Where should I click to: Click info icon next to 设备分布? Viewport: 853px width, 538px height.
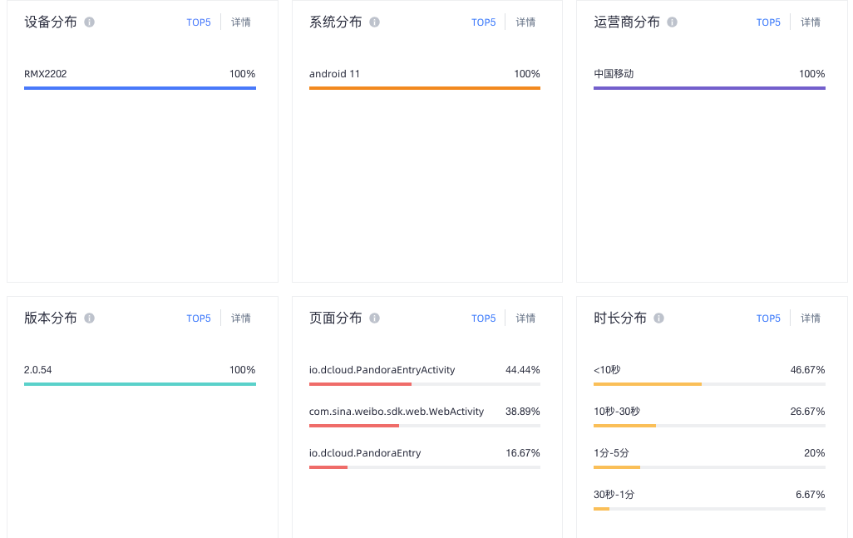90,22
